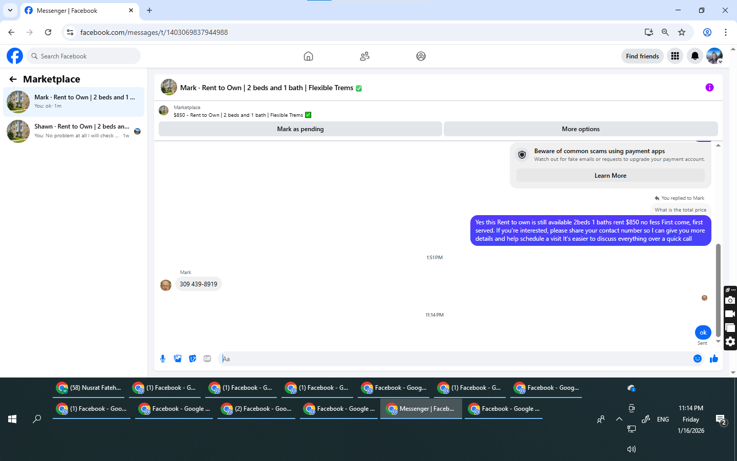Open the zoom magnifier icon in address bar

(x=665, y=32)
